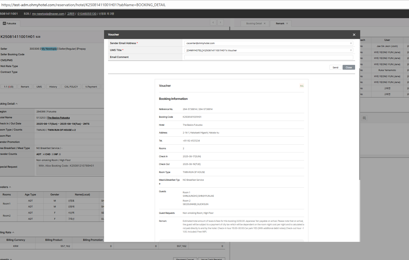
Task: Close the Booking Detail tab with its x
Action: [265, 23]
